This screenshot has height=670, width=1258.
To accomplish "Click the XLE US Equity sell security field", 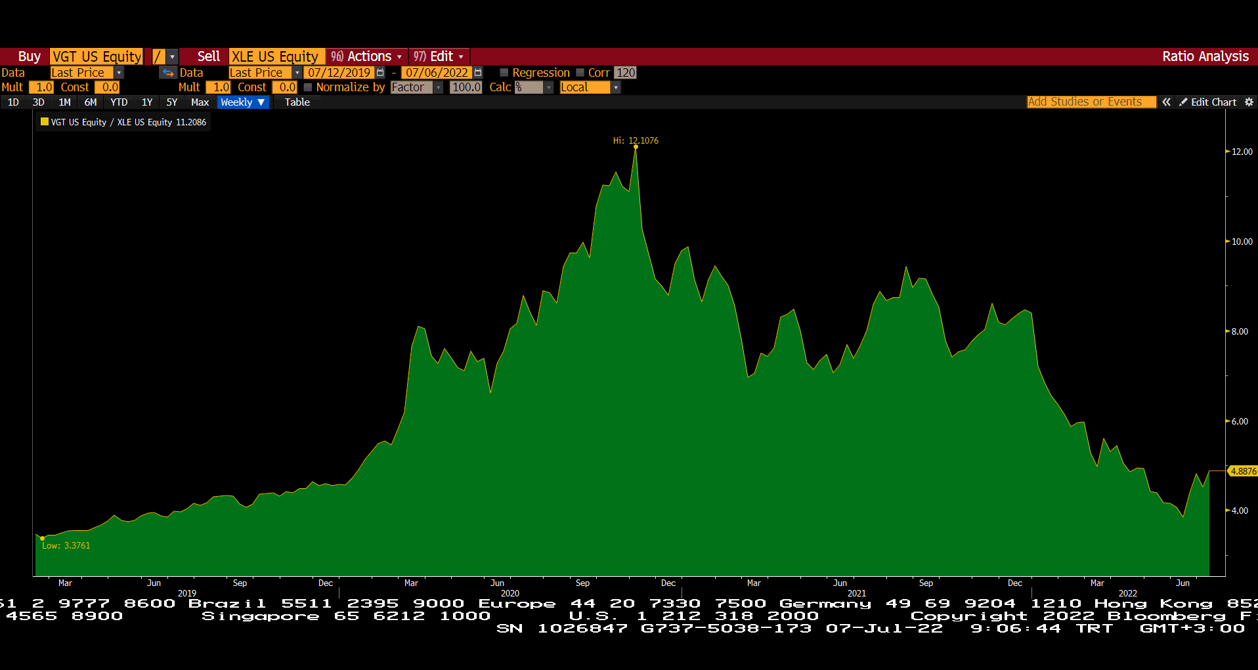I will pos(276,56).
